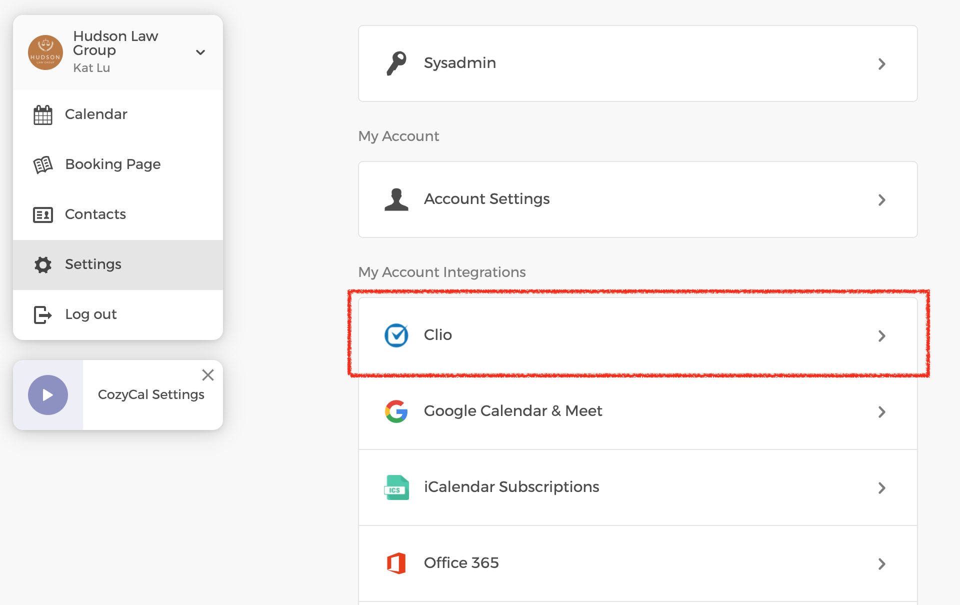Viewport: 960px width, 605px height.
Task: Click the CozyCal Settings label
Action: tap(151, 394)
